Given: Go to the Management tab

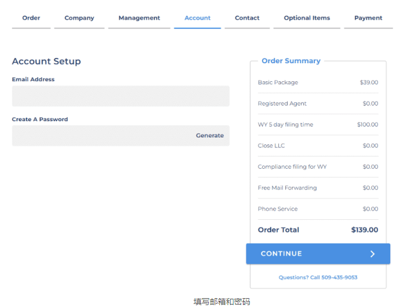Looking at the screenshot, I should pos(139,18).
